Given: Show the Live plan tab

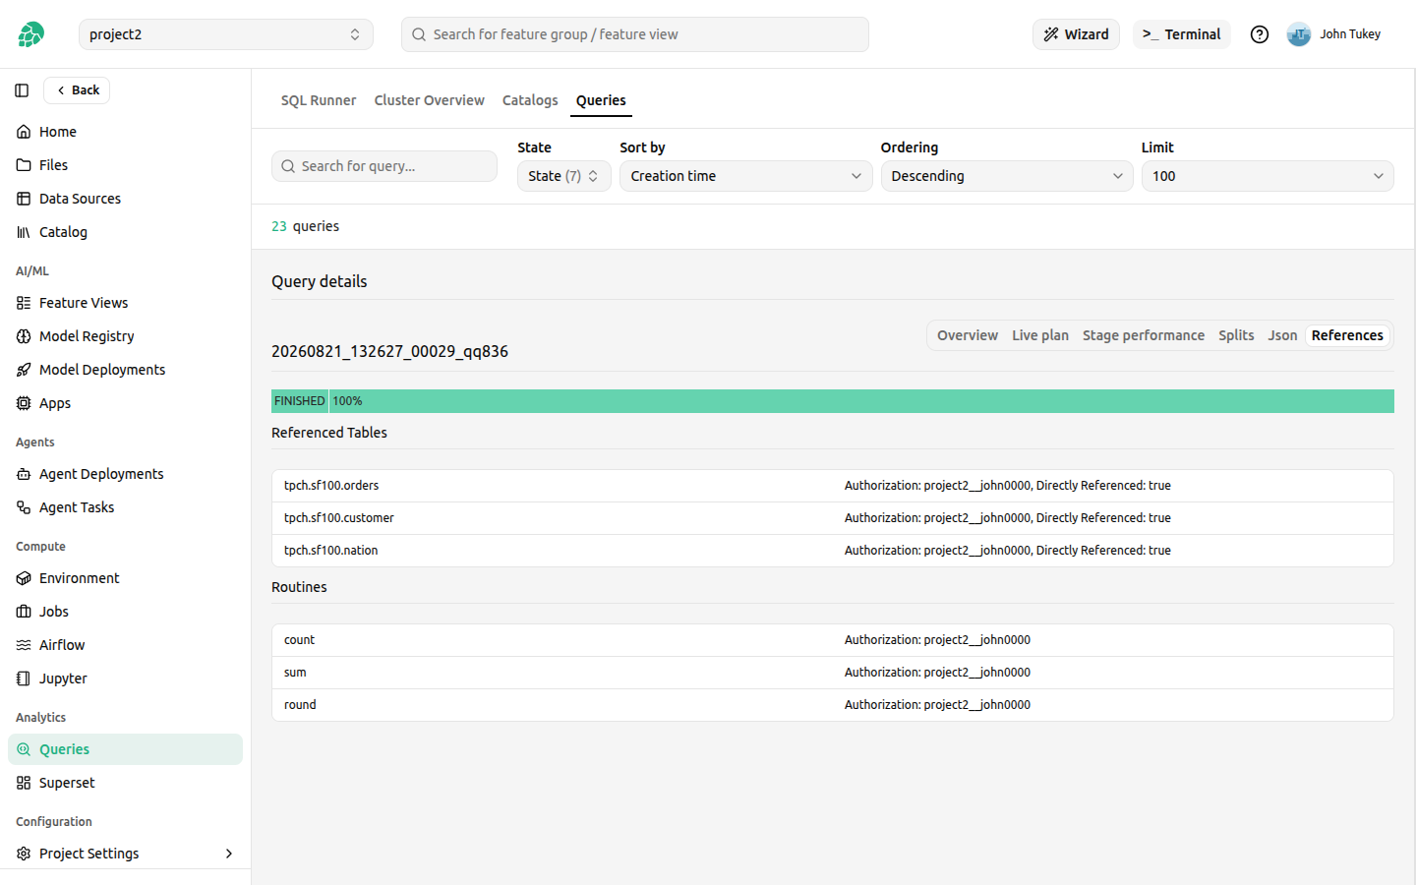Looking at the screenshot, I should (x=1040, y=335).
